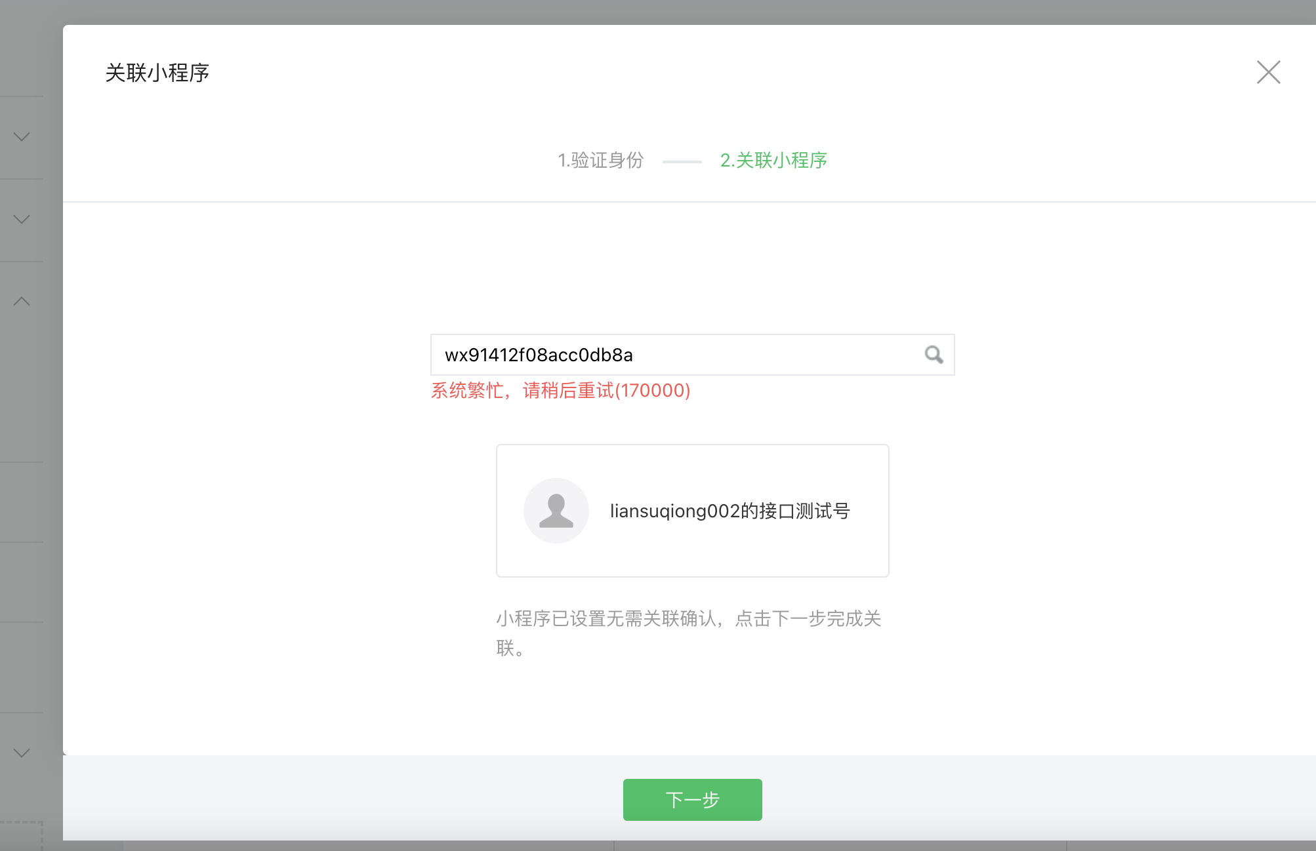Expand the second sidebar down chevron

coord(22,220)
